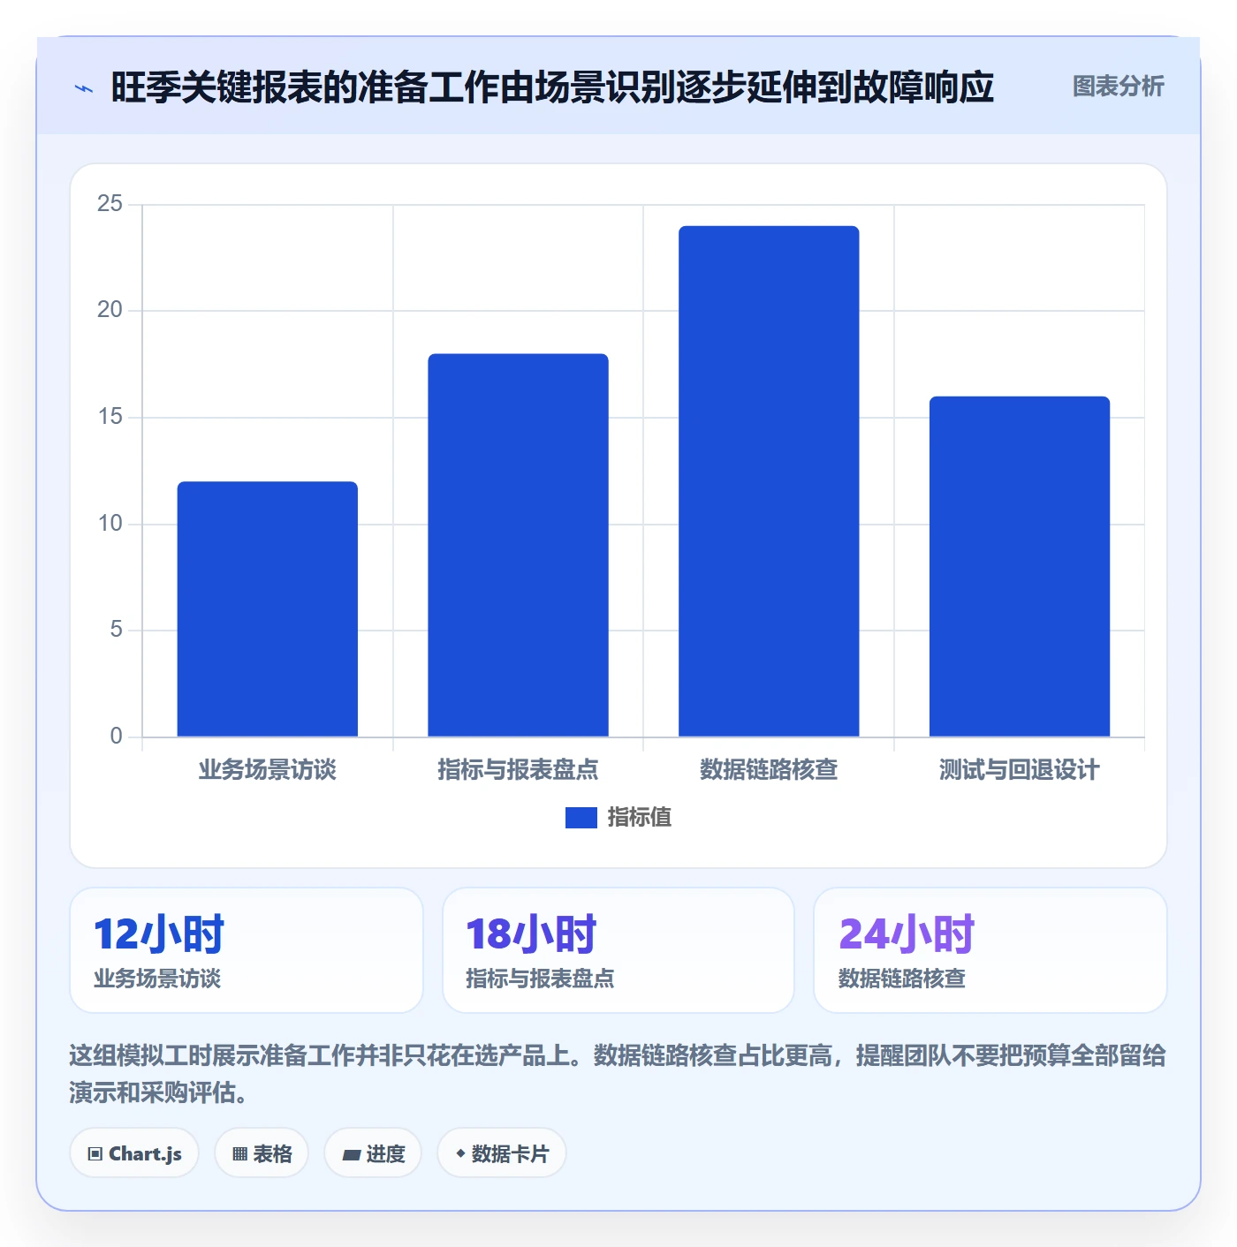1237x1247 pixels.
Task: Click the 数据链路核查 x-axis label
Action: 769,770
